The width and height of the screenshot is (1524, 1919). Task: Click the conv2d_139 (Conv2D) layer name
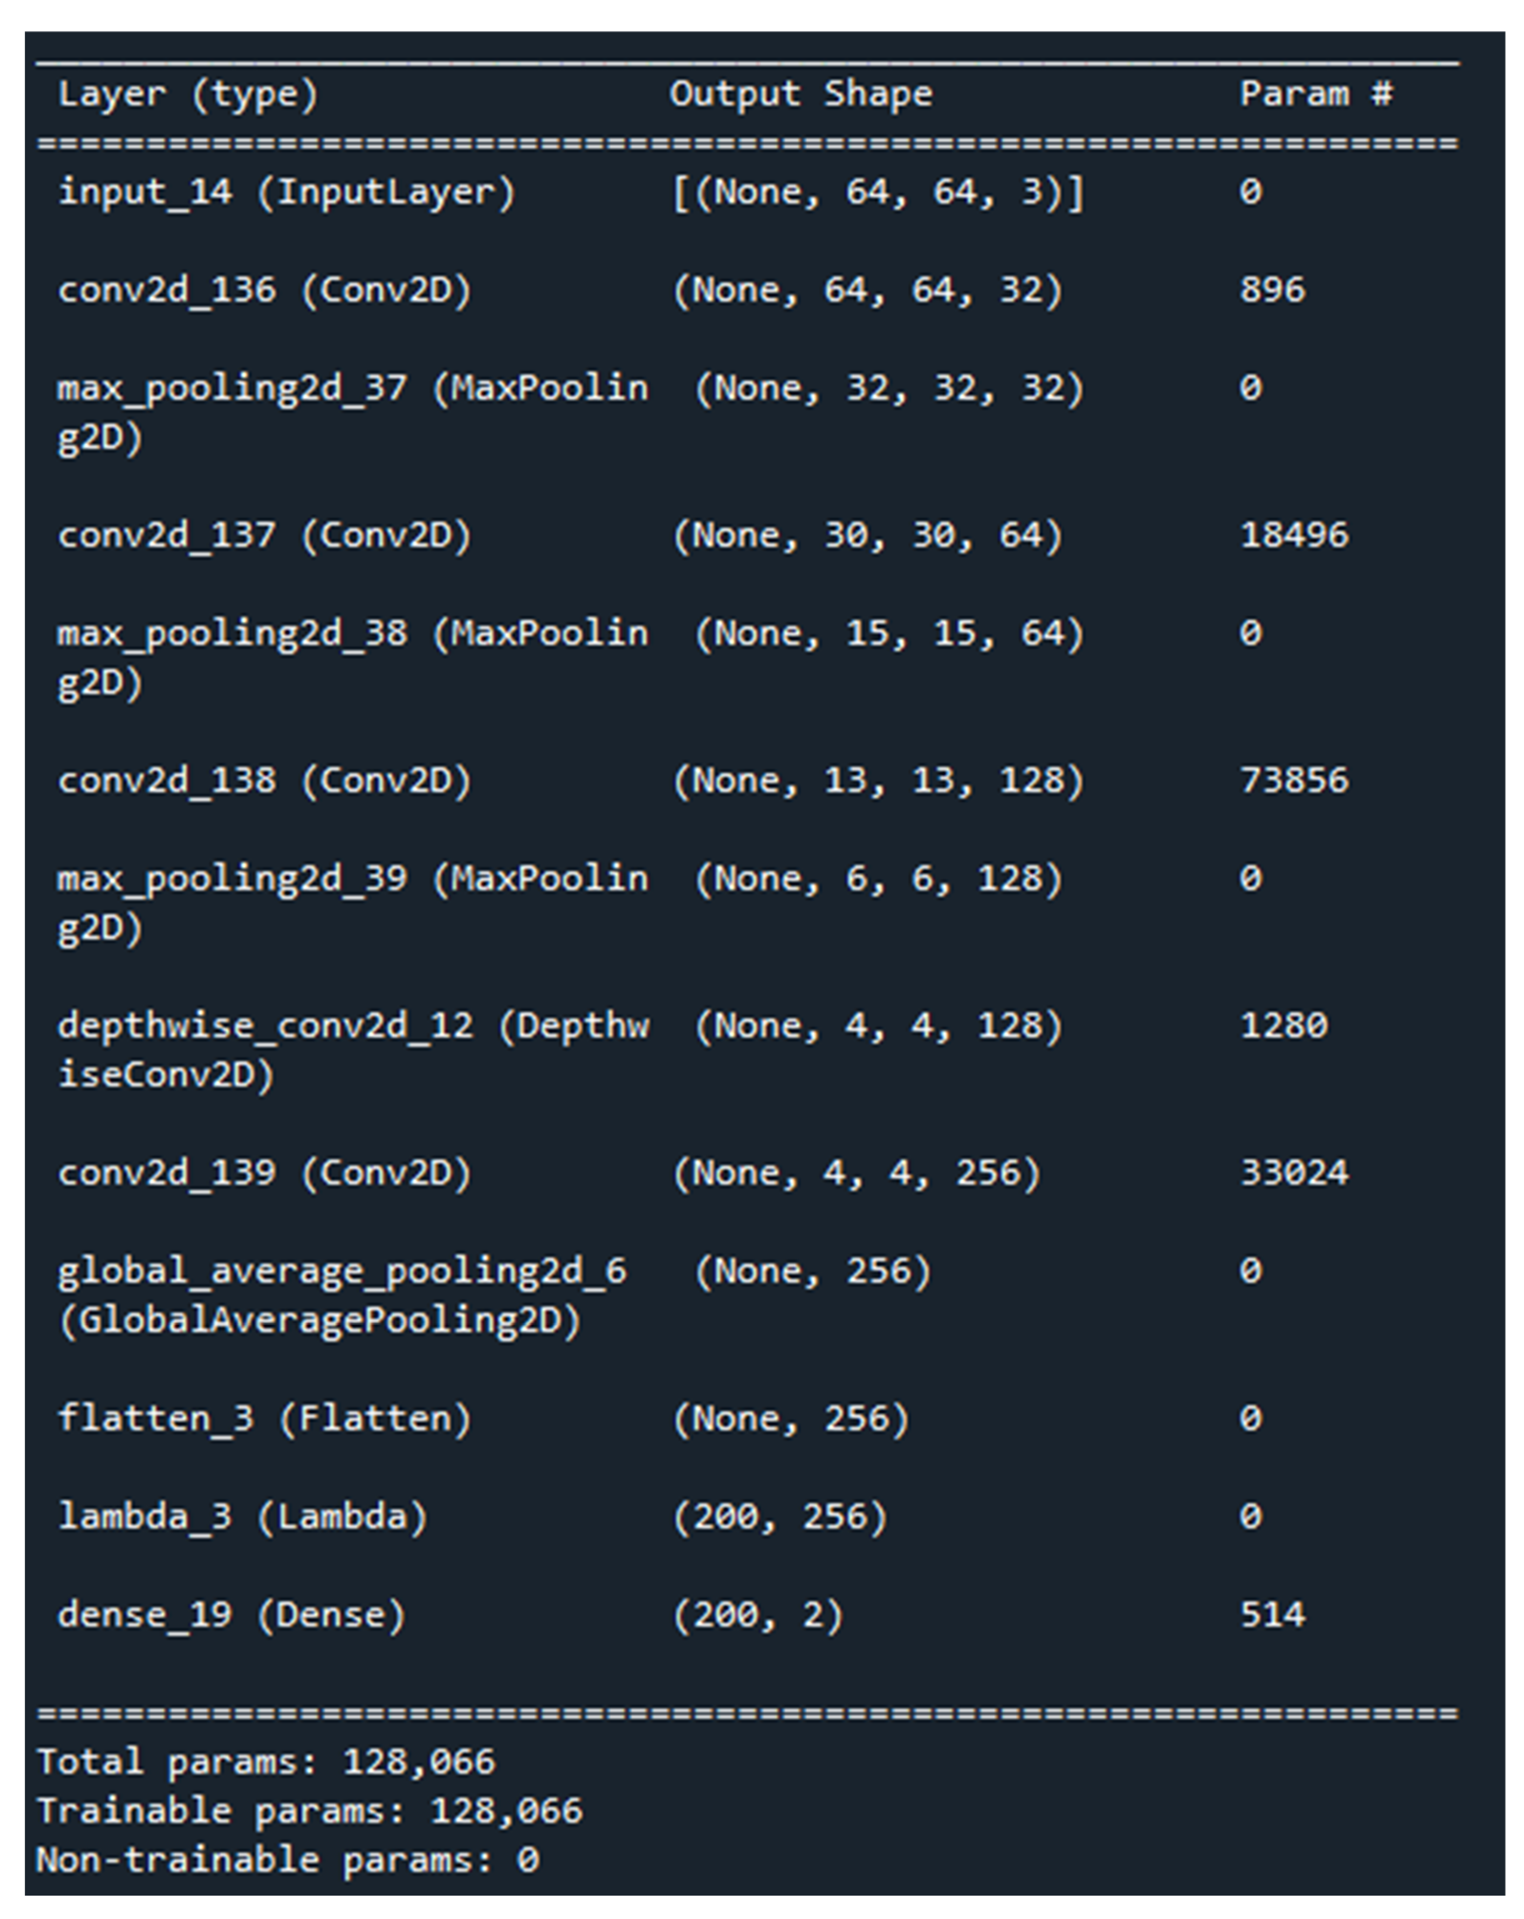(263, 1173)
